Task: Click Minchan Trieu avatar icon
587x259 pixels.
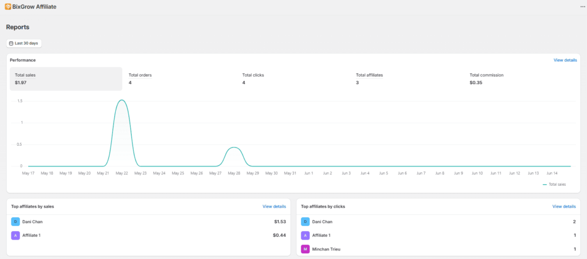Action: click(305, 249)
